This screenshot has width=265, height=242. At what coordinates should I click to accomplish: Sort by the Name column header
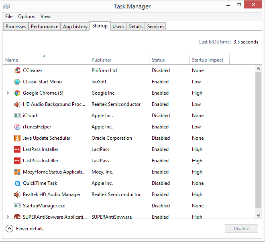[46, 59]
